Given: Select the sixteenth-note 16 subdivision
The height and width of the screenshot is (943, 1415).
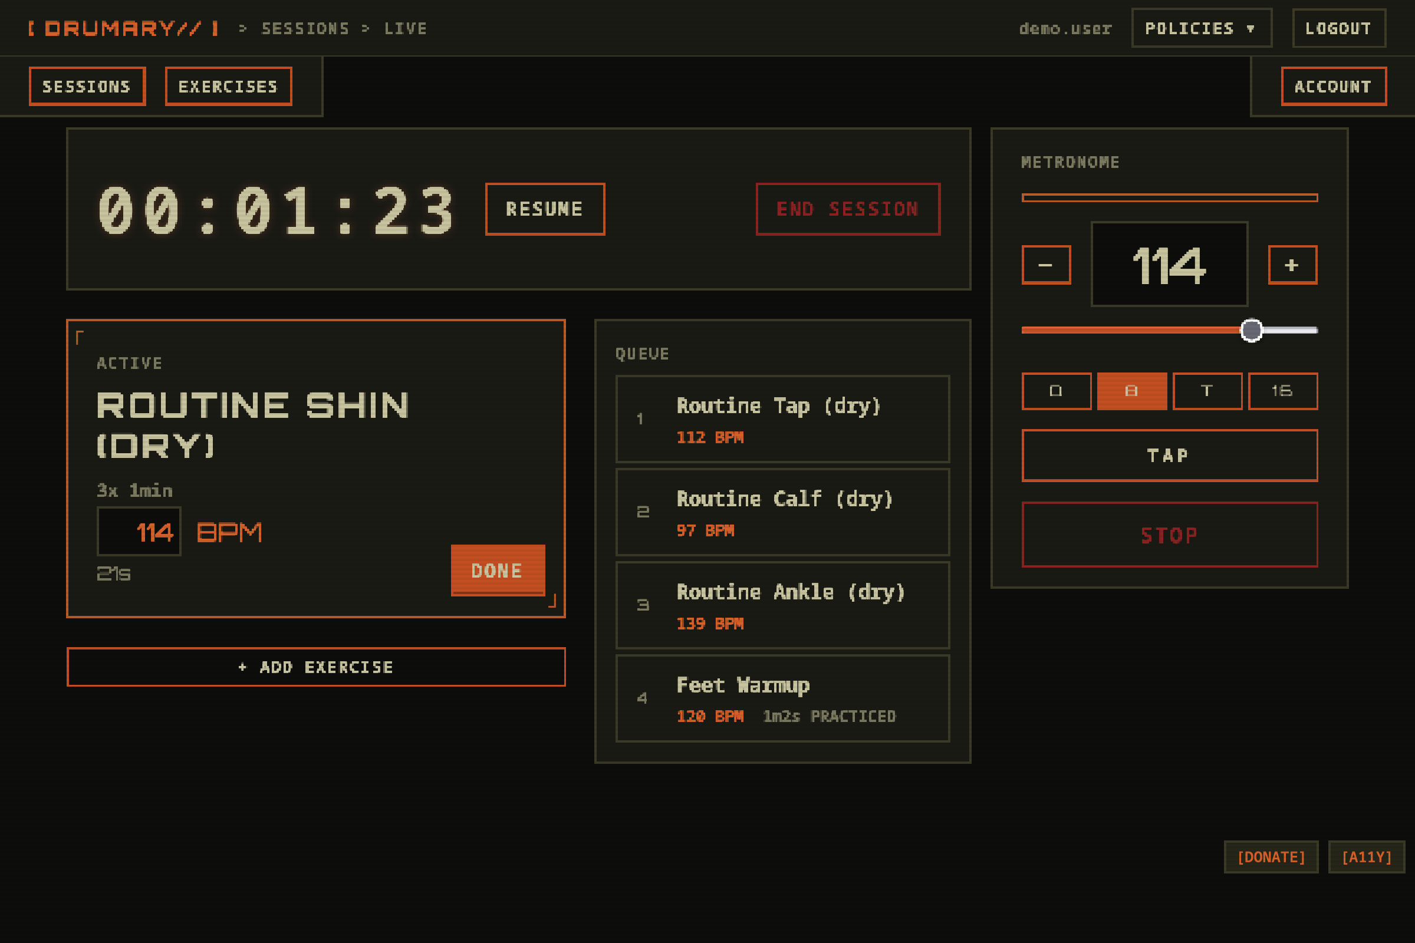Looking at the screenshot, I should coord(1283,391).
